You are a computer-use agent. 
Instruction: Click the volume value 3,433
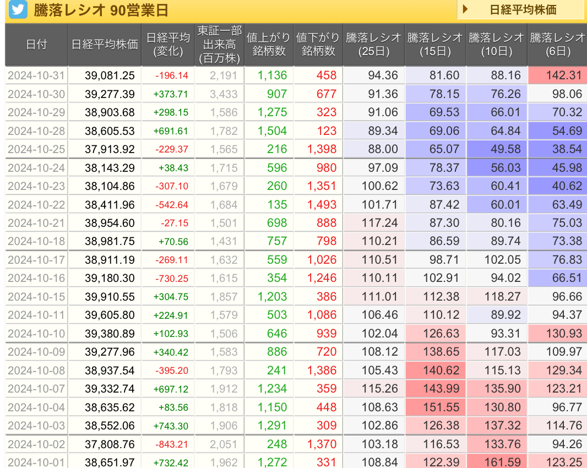pos(224,94)
